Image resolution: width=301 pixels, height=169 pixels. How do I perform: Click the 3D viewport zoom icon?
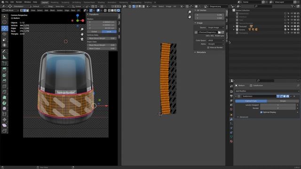(82, 29)
